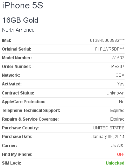
Task: Click the Activated status Yes
Action: coord(121,84)
